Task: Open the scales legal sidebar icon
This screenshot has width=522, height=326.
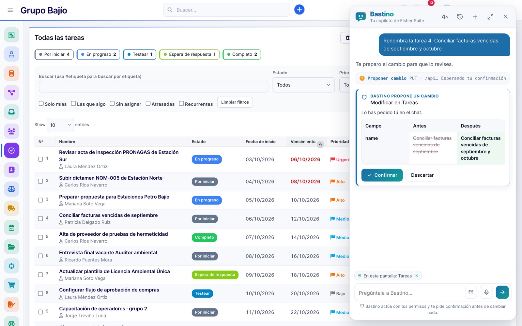Action: (x=11, y=189)
